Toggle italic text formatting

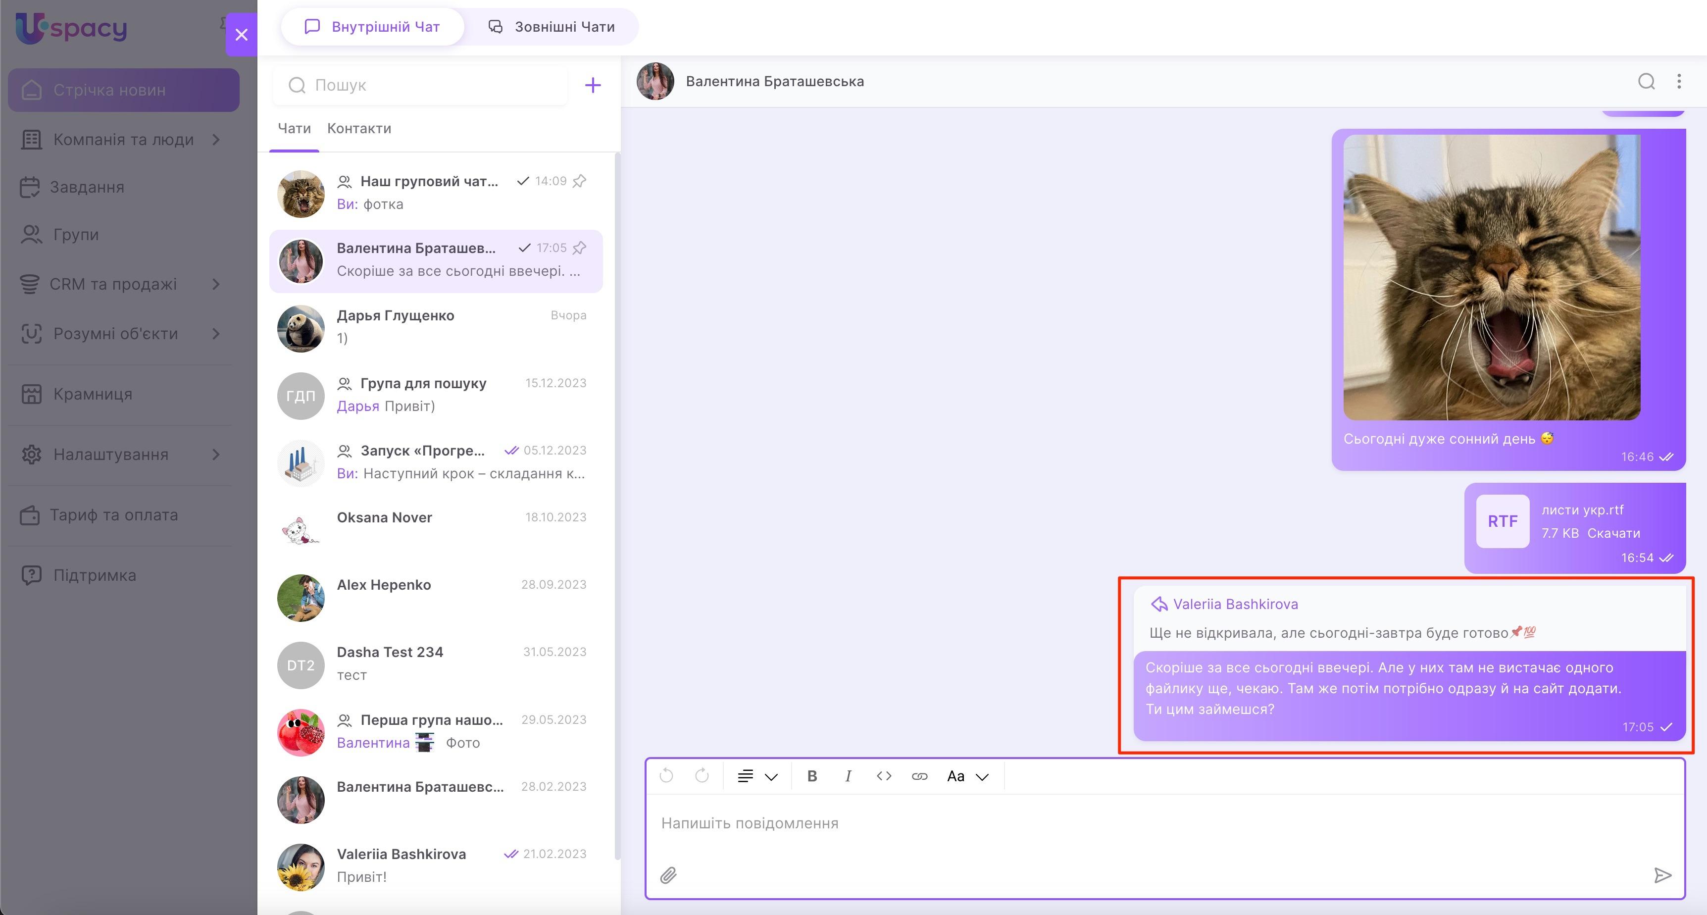[x=848, y=776]
